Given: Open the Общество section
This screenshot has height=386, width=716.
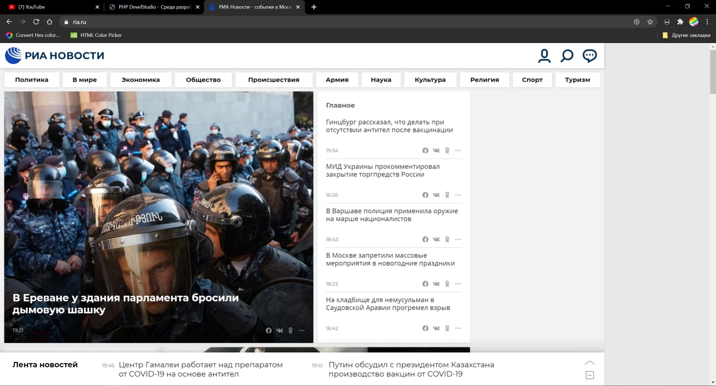Looking at the screenshot, I should click(x=203, y=79).
